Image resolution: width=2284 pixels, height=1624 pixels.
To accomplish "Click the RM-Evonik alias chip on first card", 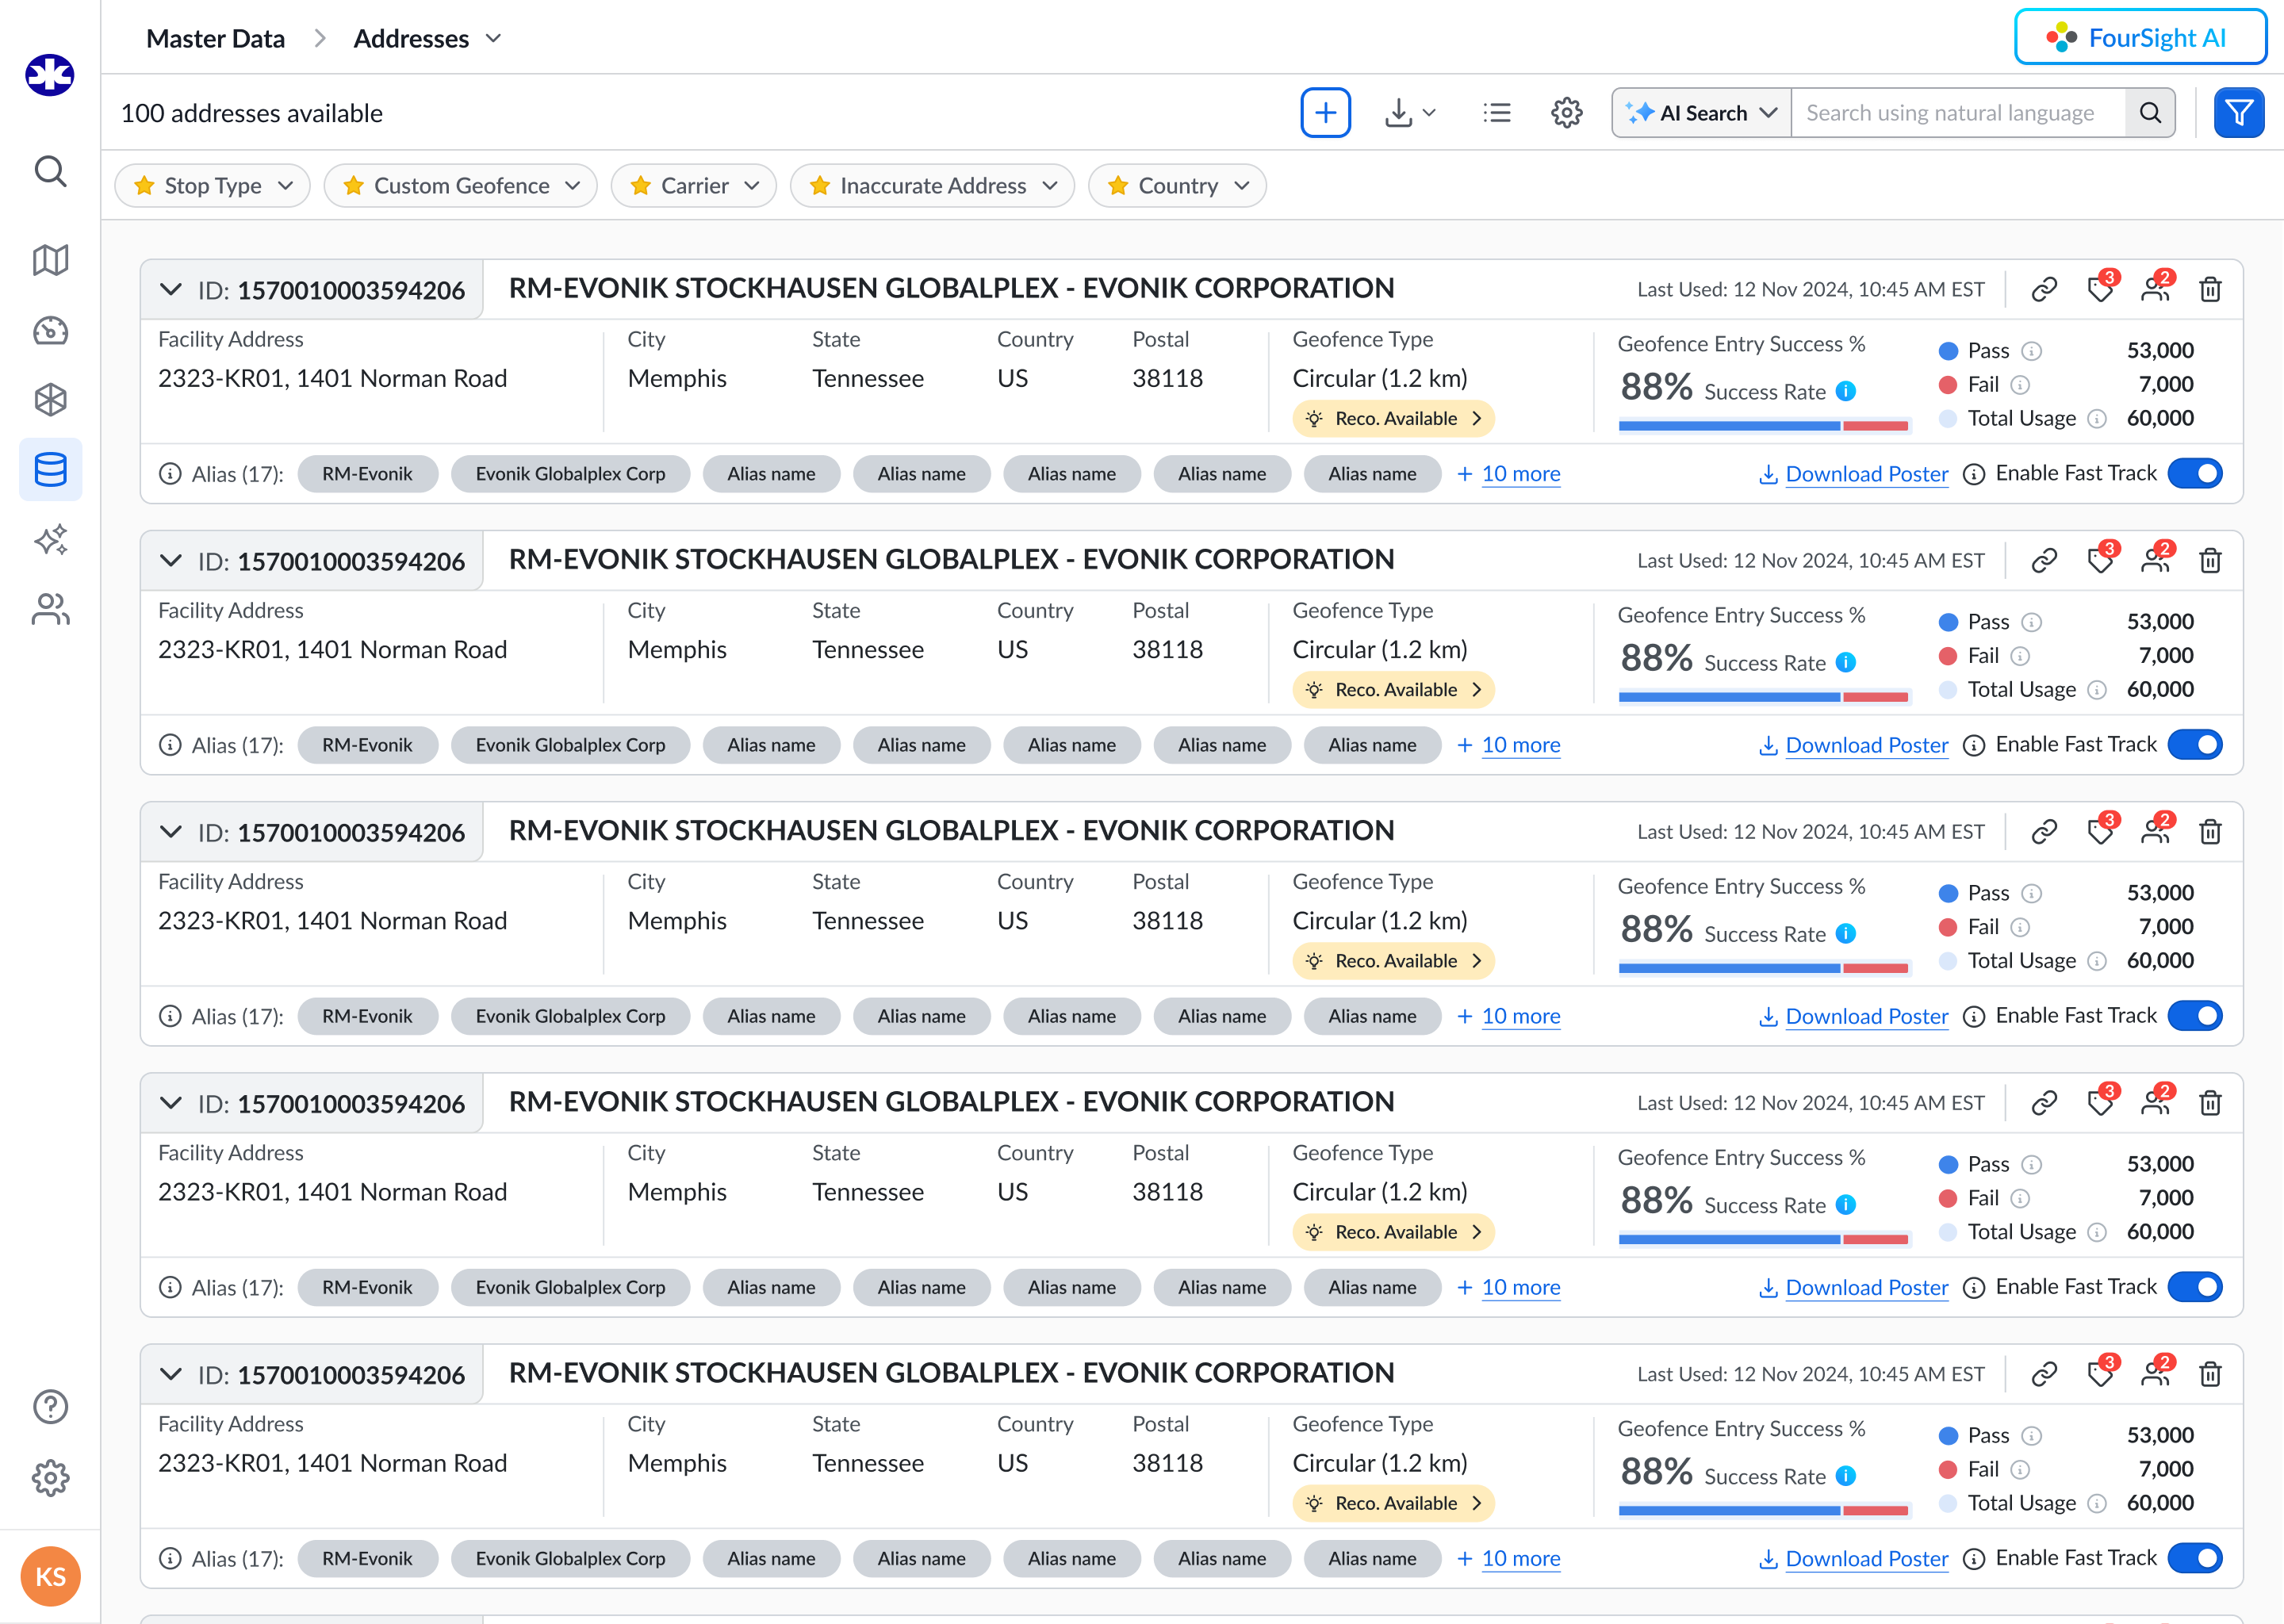I will [367, 474].
